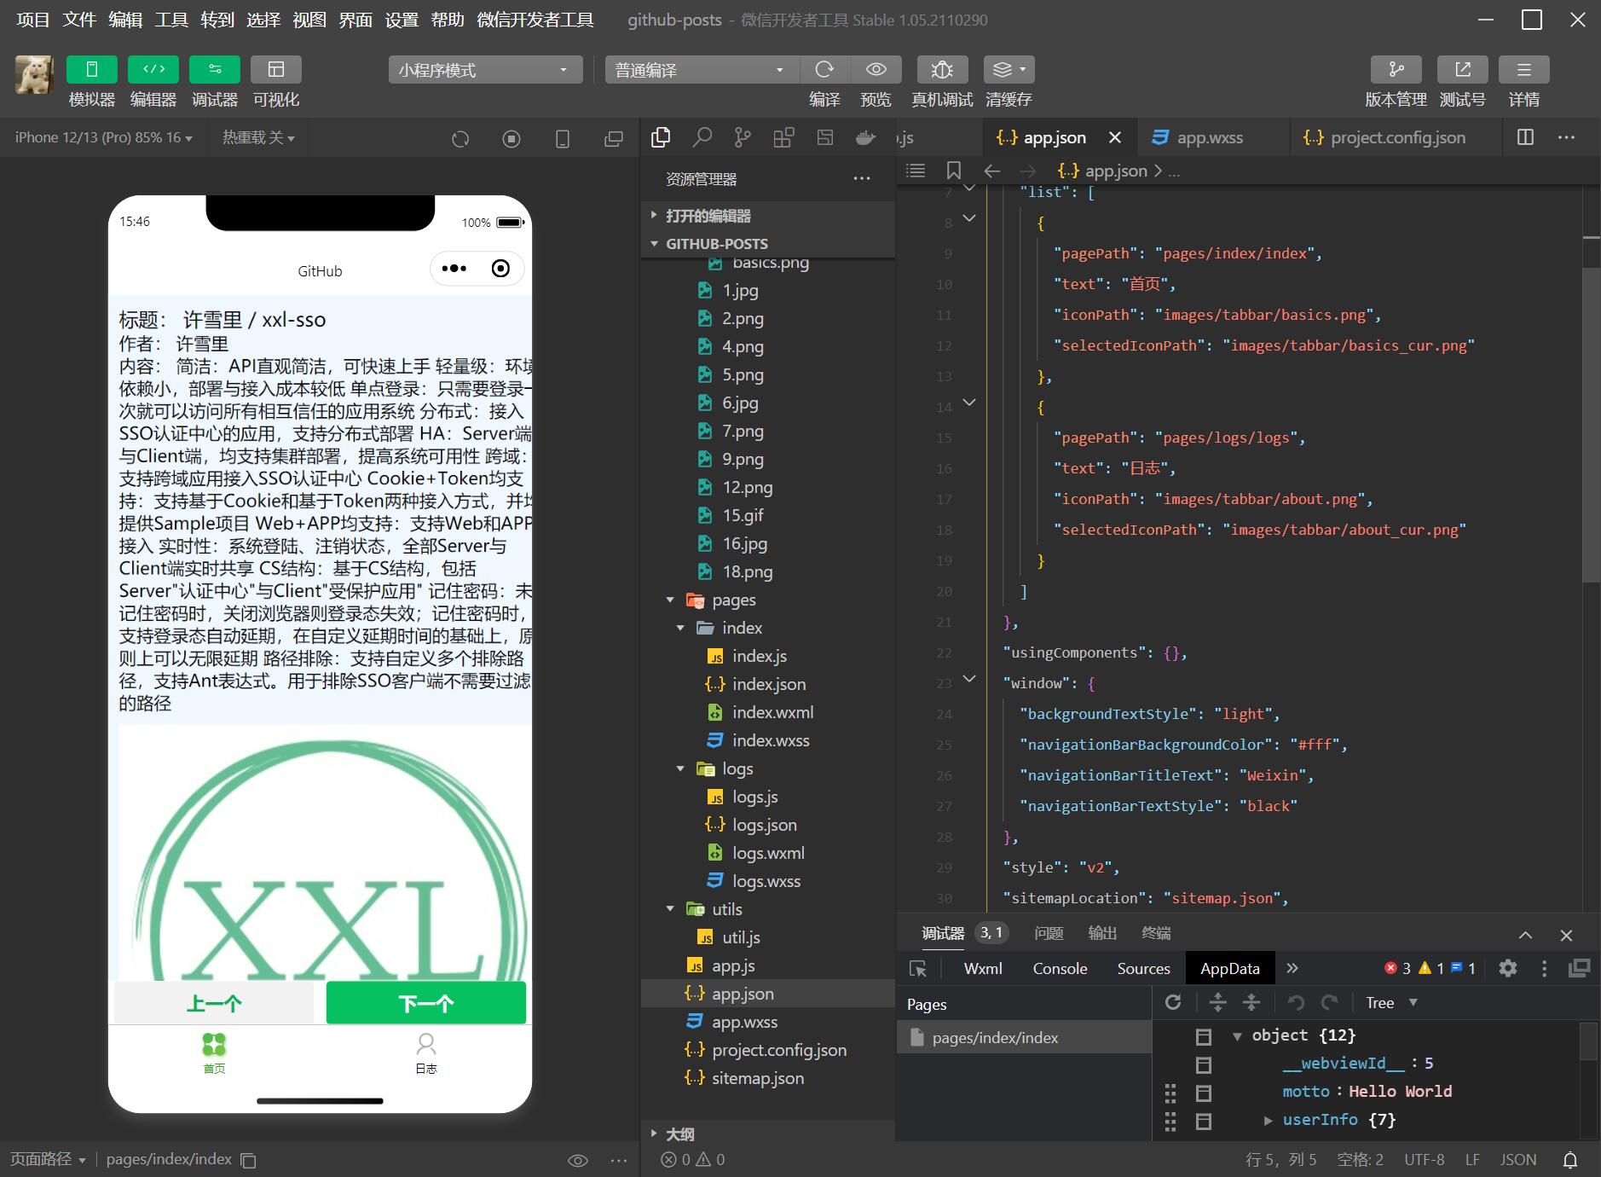Refresh the simulator
1601x1177 pixels.
460,138
